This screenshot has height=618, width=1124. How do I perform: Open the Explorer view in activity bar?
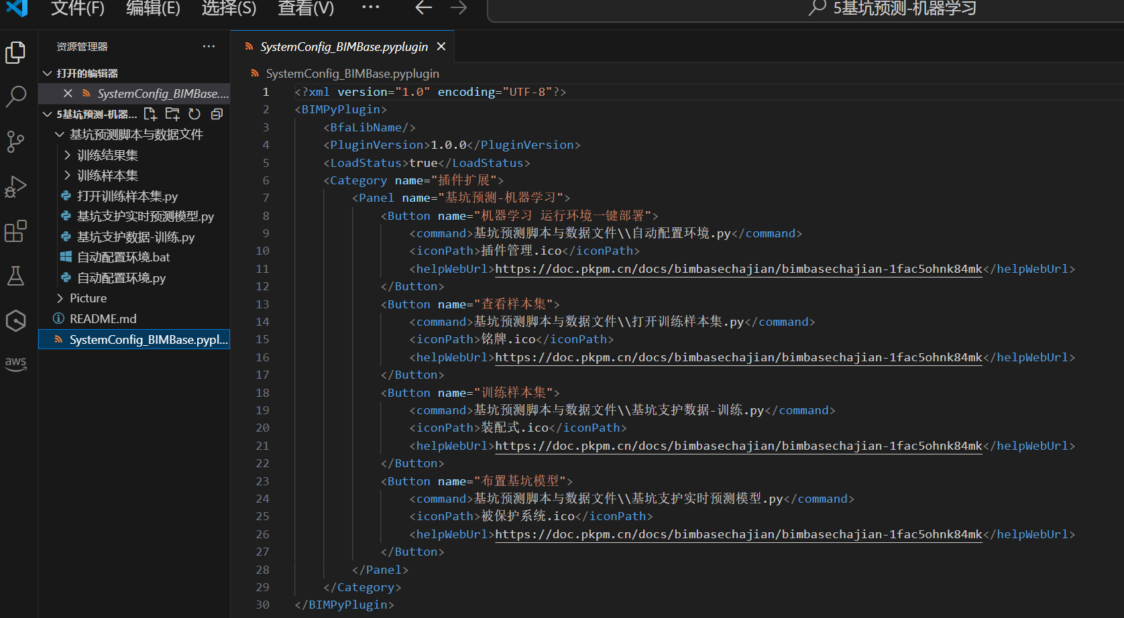click(15, 53)
